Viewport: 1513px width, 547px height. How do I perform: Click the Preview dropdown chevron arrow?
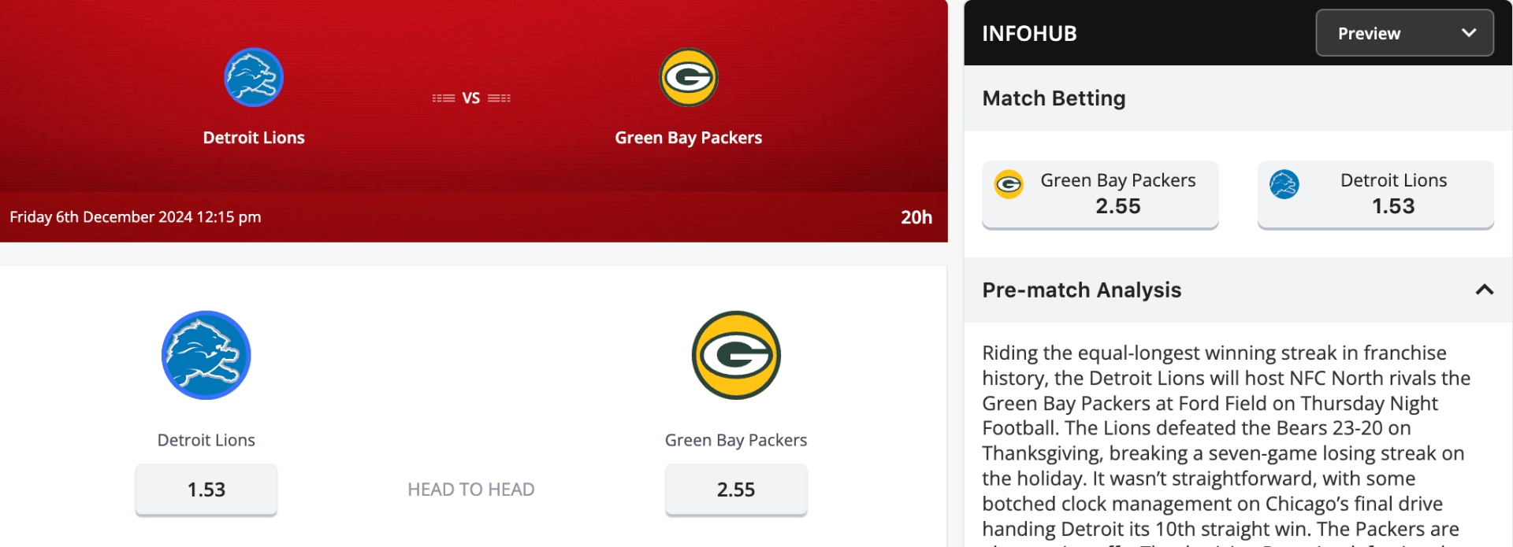[x=1469, y=33]
